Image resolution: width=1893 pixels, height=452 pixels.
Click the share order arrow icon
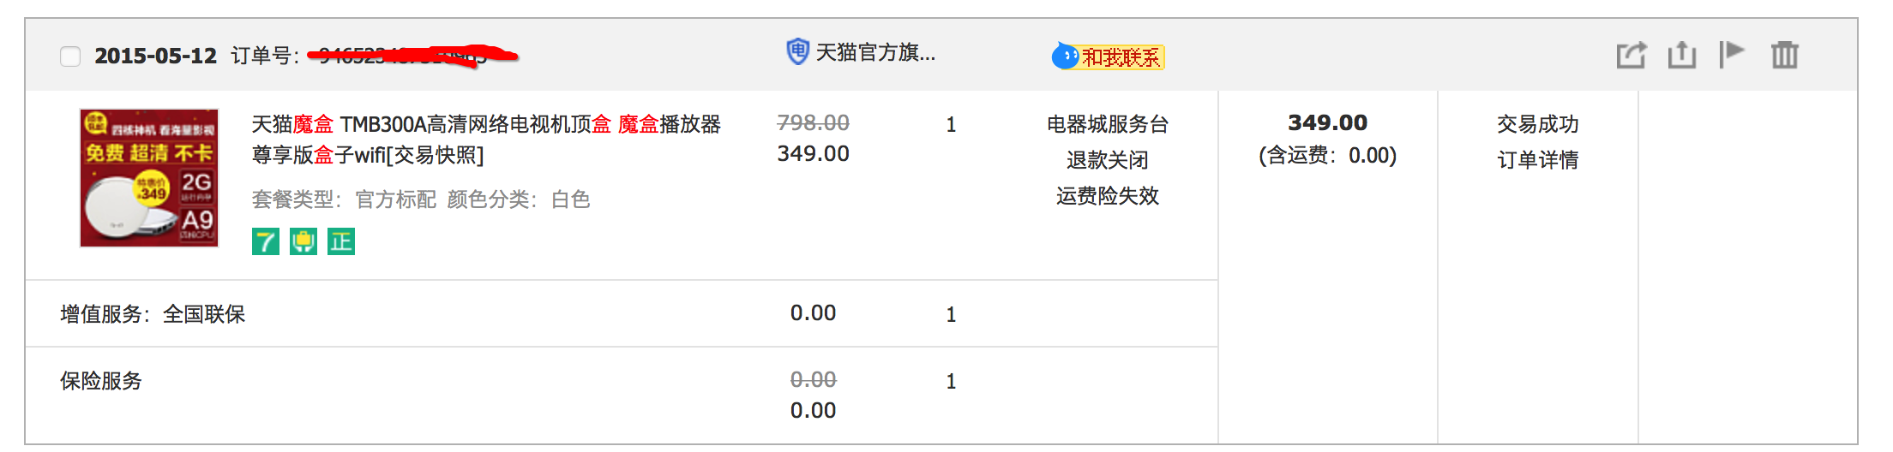click(1631, 55)
